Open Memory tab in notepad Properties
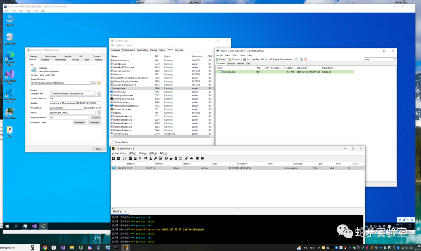The width and height of the screenshot is (421, 251). coord(34,57)
